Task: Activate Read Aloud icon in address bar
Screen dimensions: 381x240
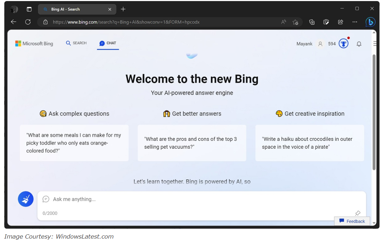Action: (283, 22)
